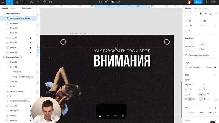The image size is (219, 123).
Task: Open font weight Regular dropdown
Action: coord(189,85)
